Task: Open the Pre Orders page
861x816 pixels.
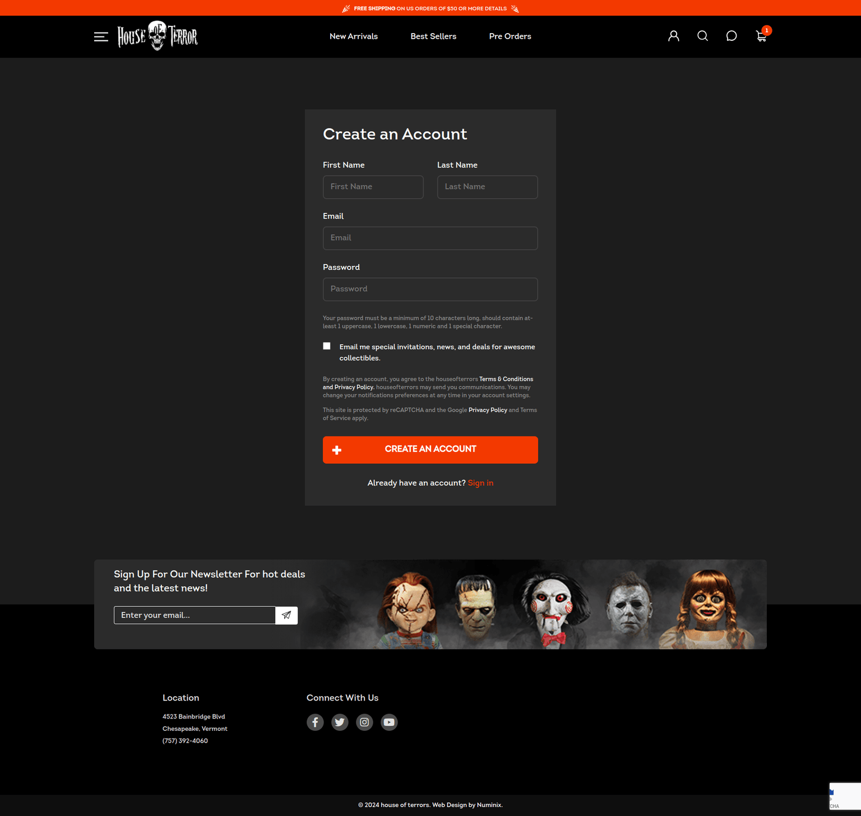Action: [510, 36]
